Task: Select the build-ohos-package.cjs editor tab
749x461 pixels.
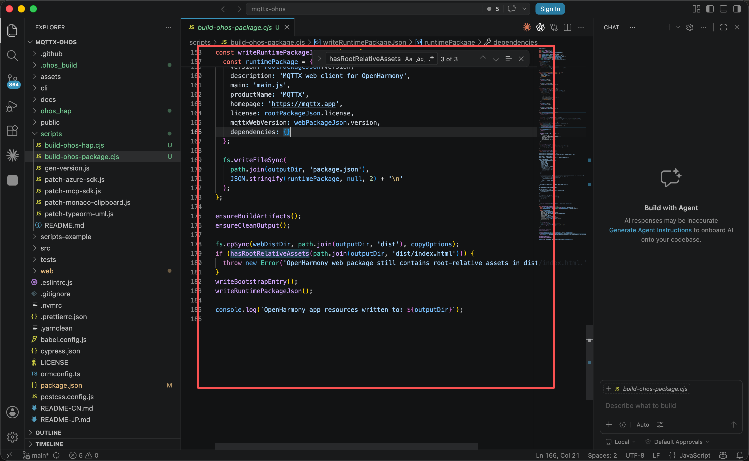Action: coord(238,28)
